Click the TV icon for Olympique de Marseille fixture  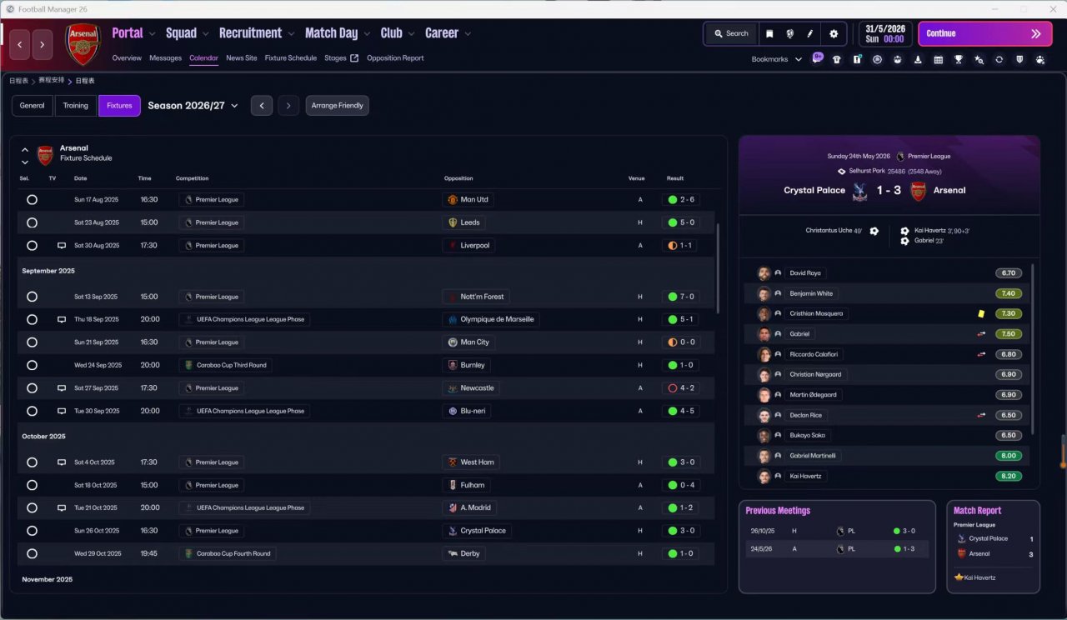click(61, 319)
